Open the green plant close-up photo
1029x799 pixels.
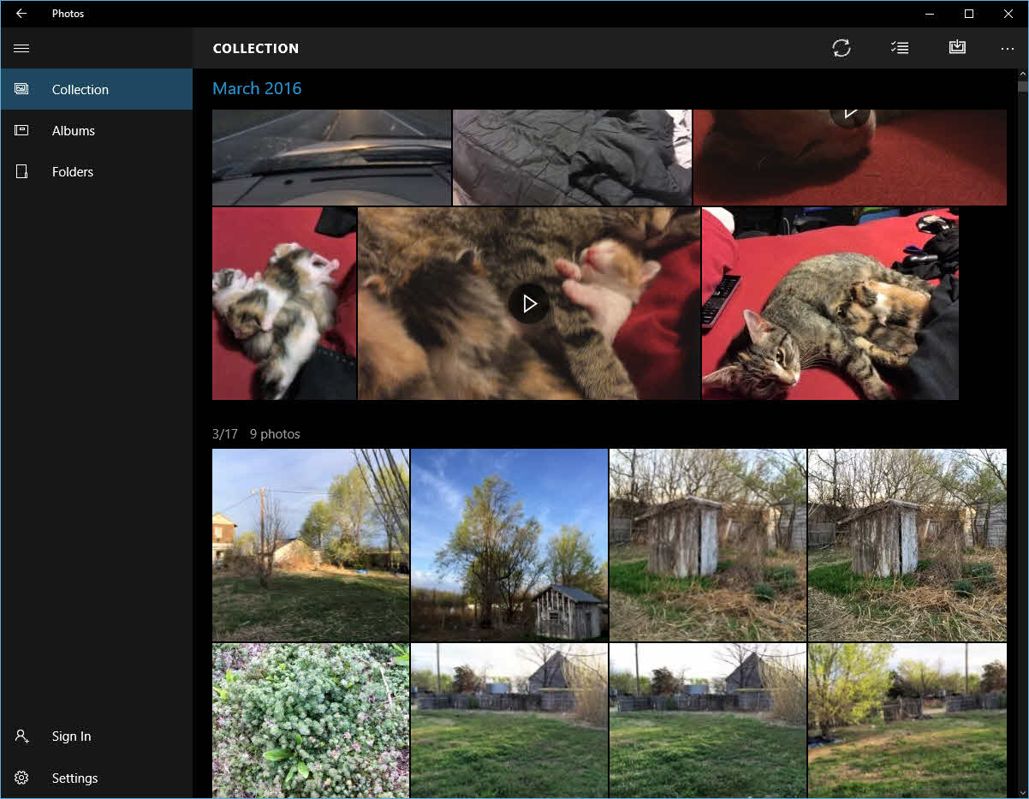(310, 720)
